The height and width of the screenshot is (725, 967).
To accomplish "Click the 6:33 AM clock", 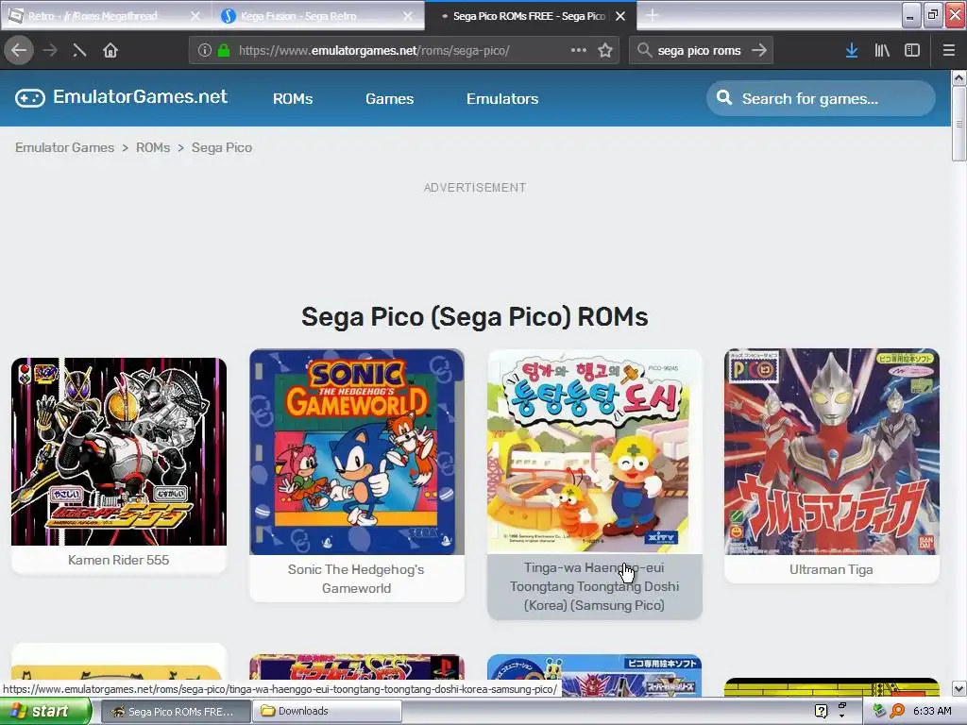I will click(932, 712).
